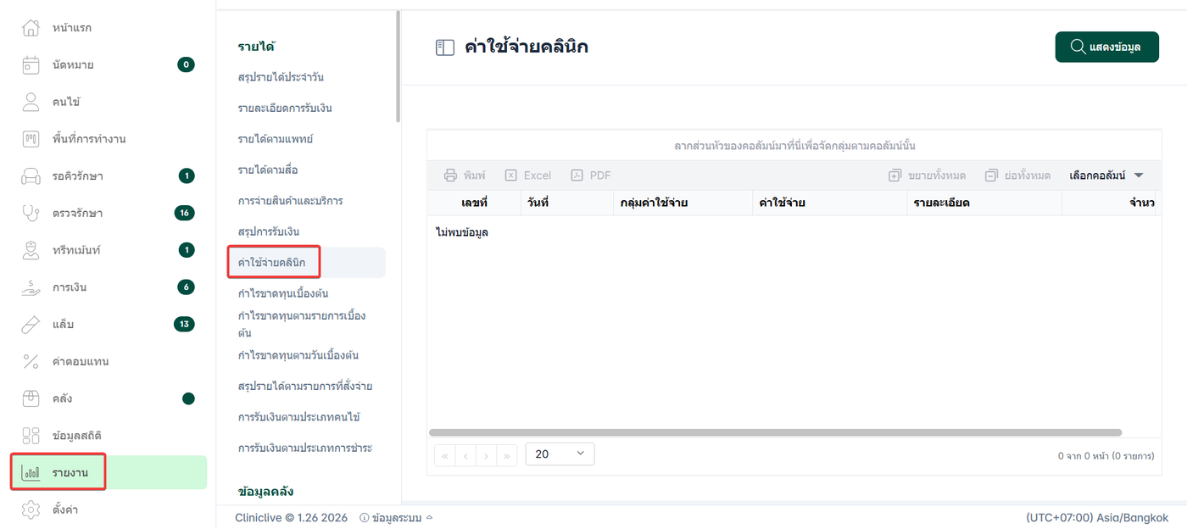This screenshot has height=529, width=1187.
Task: Open the page size dropdown showing 20
Action: [x=560, y=454]
